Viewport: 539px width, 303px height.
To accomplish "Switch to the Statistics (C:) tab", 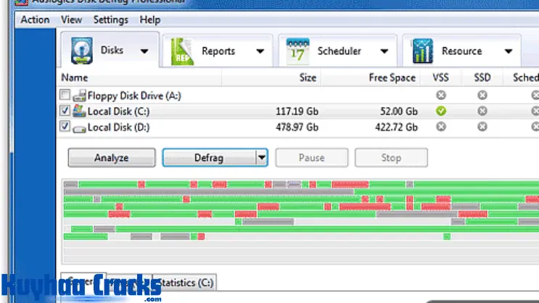I will [186, 282].
